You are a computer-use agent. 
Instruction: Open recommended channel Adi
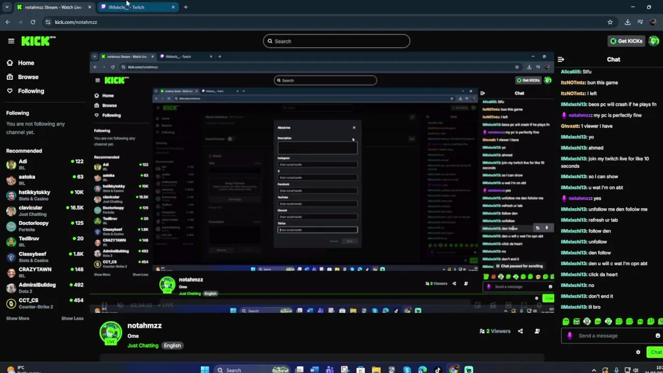45,164
